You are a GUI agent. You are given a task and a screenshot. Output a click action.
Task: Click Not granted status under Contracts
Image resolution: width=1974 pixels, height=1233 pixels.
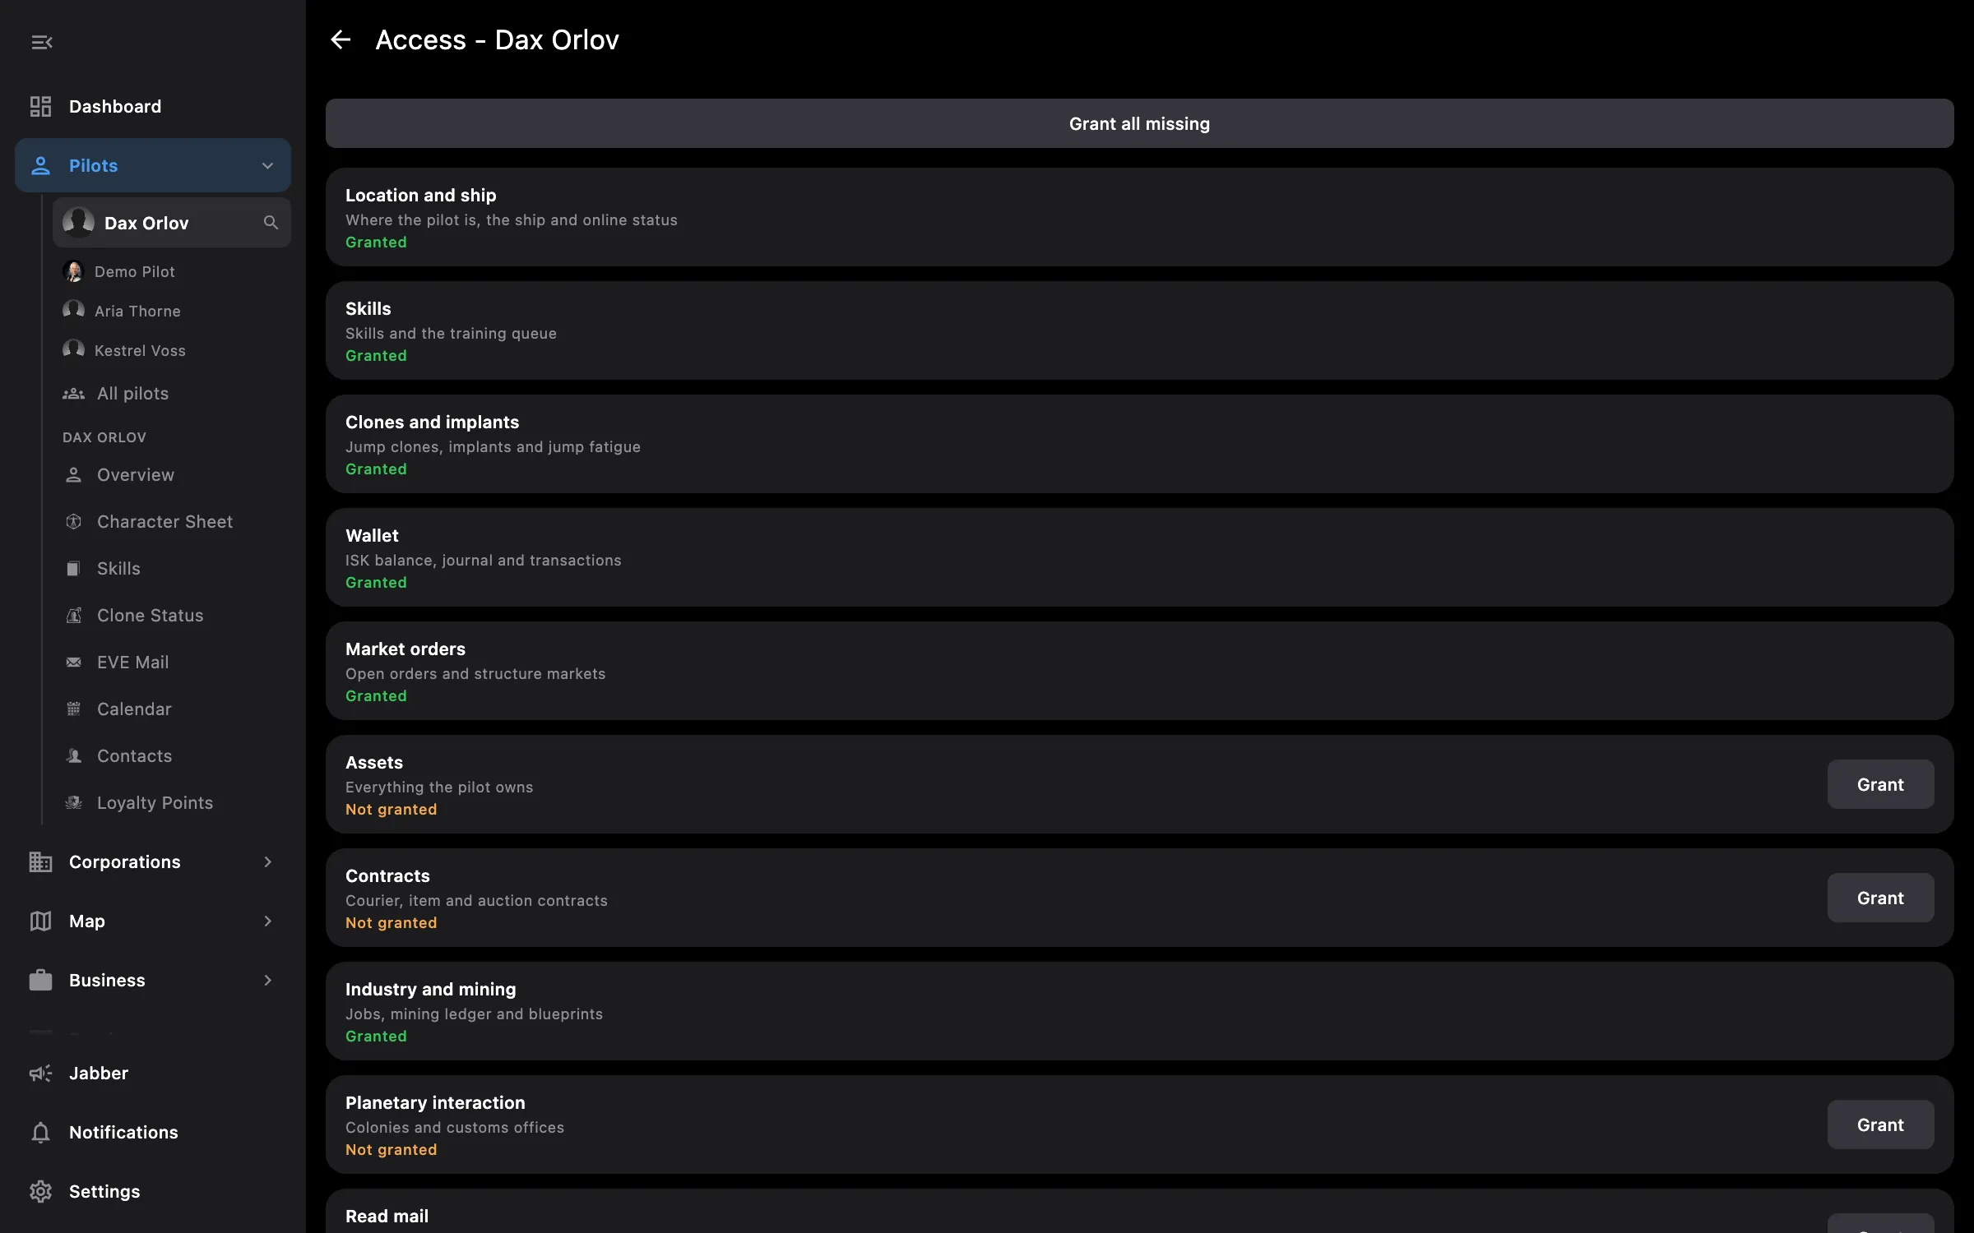point(391,923)
